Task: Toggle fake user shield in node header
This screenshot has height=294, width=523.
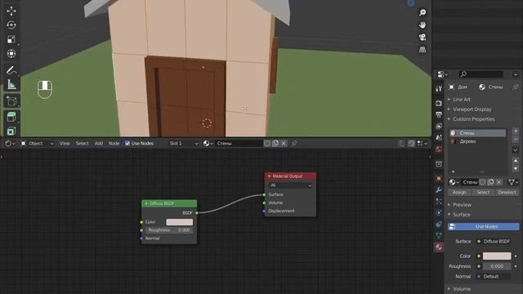Action: tap(267, 144)
